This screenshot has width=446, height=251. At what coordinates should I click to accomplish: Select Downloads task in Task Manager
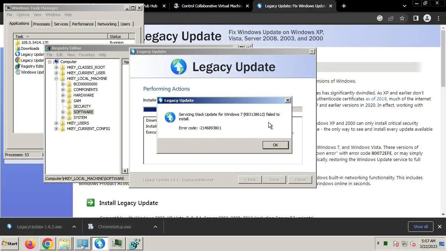30,48
